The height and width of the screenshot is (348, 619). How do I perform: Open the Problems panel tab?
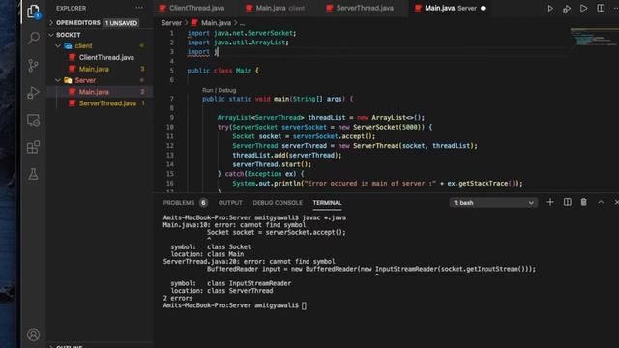click(x=178, y=203)
